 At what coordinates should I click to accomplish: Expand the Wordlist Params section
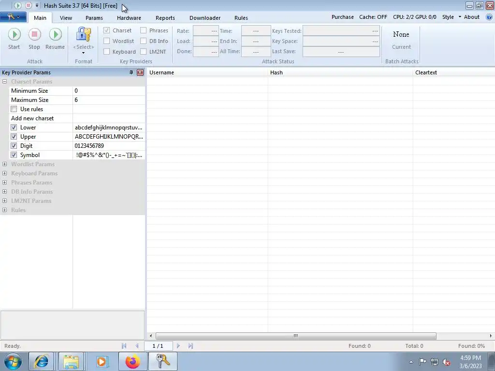[x=4, y=164]
